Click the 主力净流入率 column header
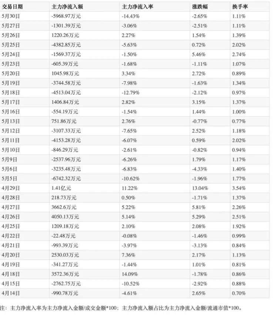 pyautogui.click(x=137, y=7)
